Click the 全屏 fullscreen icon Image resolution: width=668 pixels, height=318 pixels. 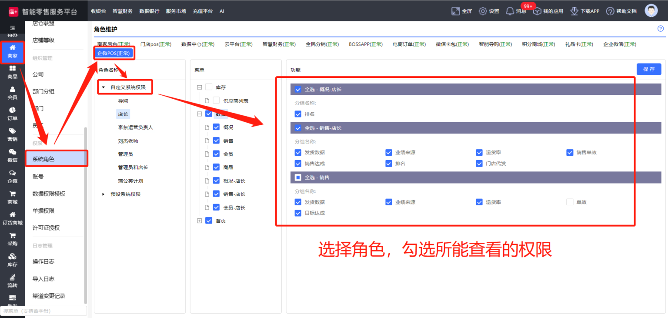point(455,11)
